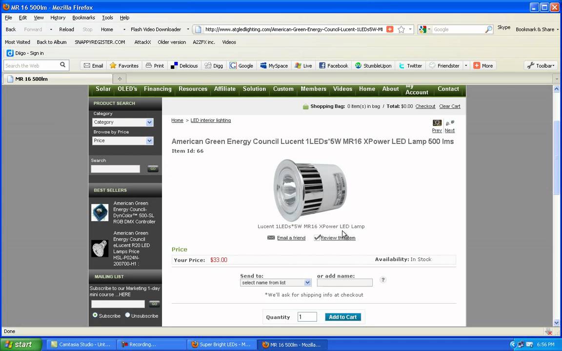Click the search GO button
Image resolution: width=562 pixels, height=351 pixels.
pyautogui.click(x=153, y=168)
